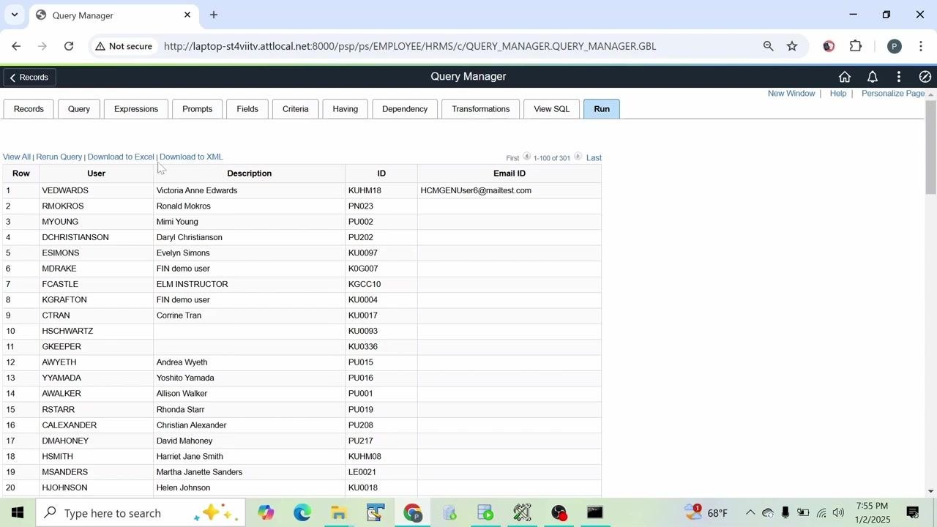Image resolution: width=937 pixels, height=527 pixels.
Task: Expand the tab search dropdown
Action: tap(14, 15)
